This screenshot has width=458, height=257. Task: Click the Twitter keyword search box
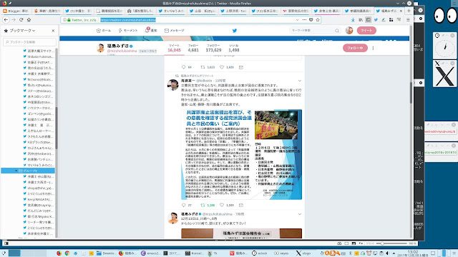315,30
